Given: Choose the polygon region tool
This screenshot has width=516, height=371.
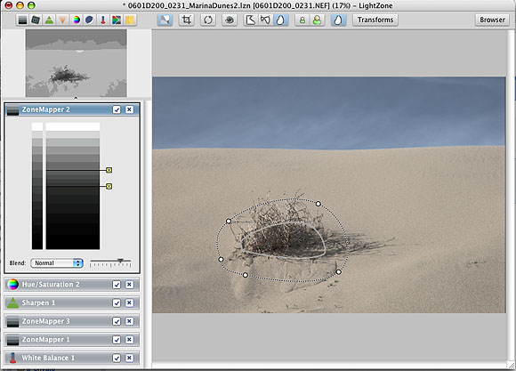Looking at the screenshot, I should [x=250, y=20].
